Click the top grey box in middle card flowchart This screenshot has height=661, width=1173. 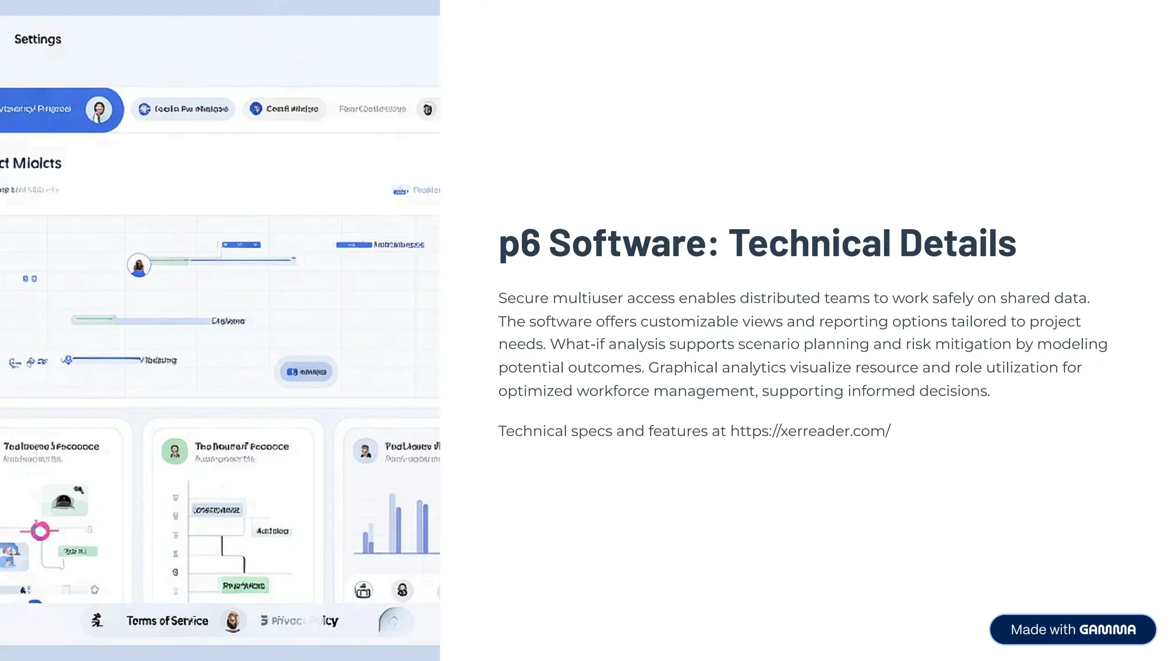coord(217,510)
